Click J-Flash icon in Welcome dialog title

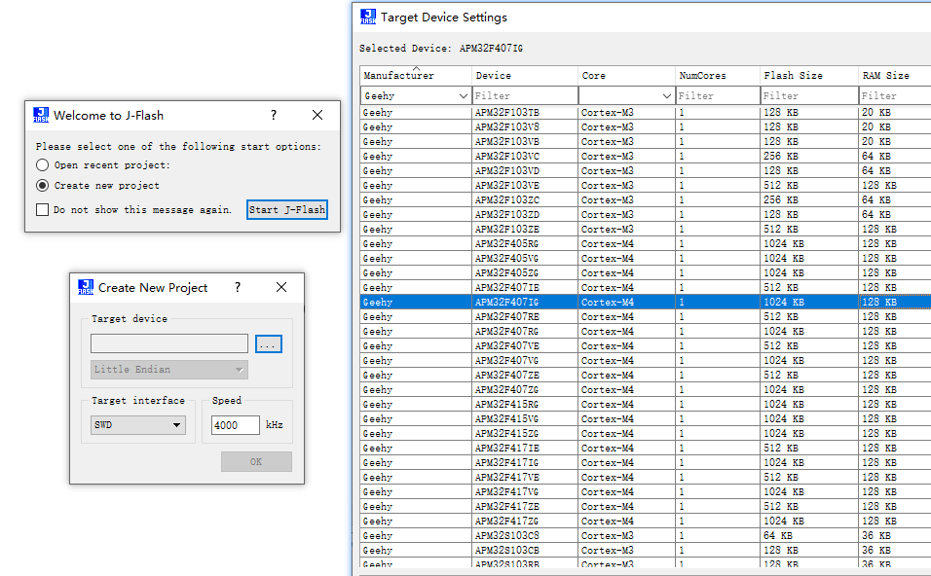pos(41,115)
